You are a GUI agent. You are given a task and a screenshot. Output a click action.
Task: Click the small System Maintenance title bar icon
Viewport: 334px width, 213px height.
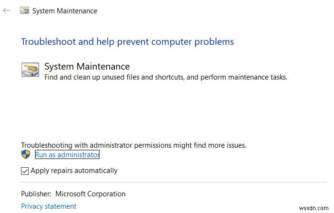pos(23,10)
